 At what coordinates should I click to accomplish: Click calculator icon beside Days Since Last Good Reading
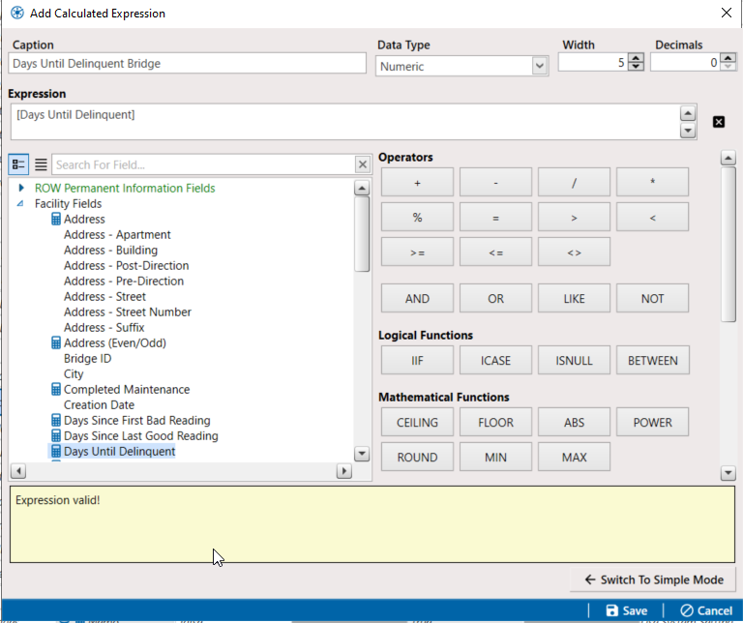[x=56, y=435]
